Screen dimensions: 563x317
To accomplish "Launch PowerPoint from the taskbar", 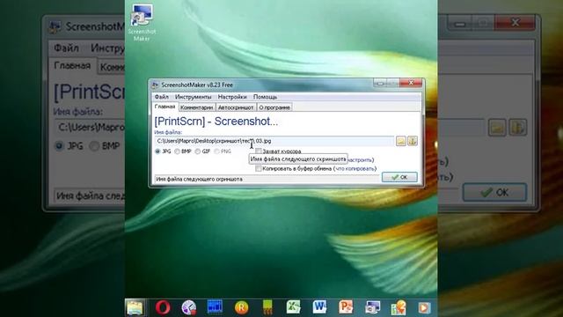I will 346,307.
